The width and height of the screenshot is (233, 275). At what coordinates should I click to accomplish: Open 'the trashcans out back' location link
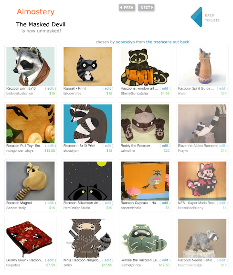click(168, 42)
